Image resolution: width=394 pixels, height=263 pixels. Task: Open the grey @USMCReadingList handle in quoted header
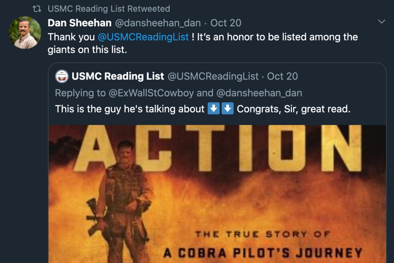click(x=213, y=76)
